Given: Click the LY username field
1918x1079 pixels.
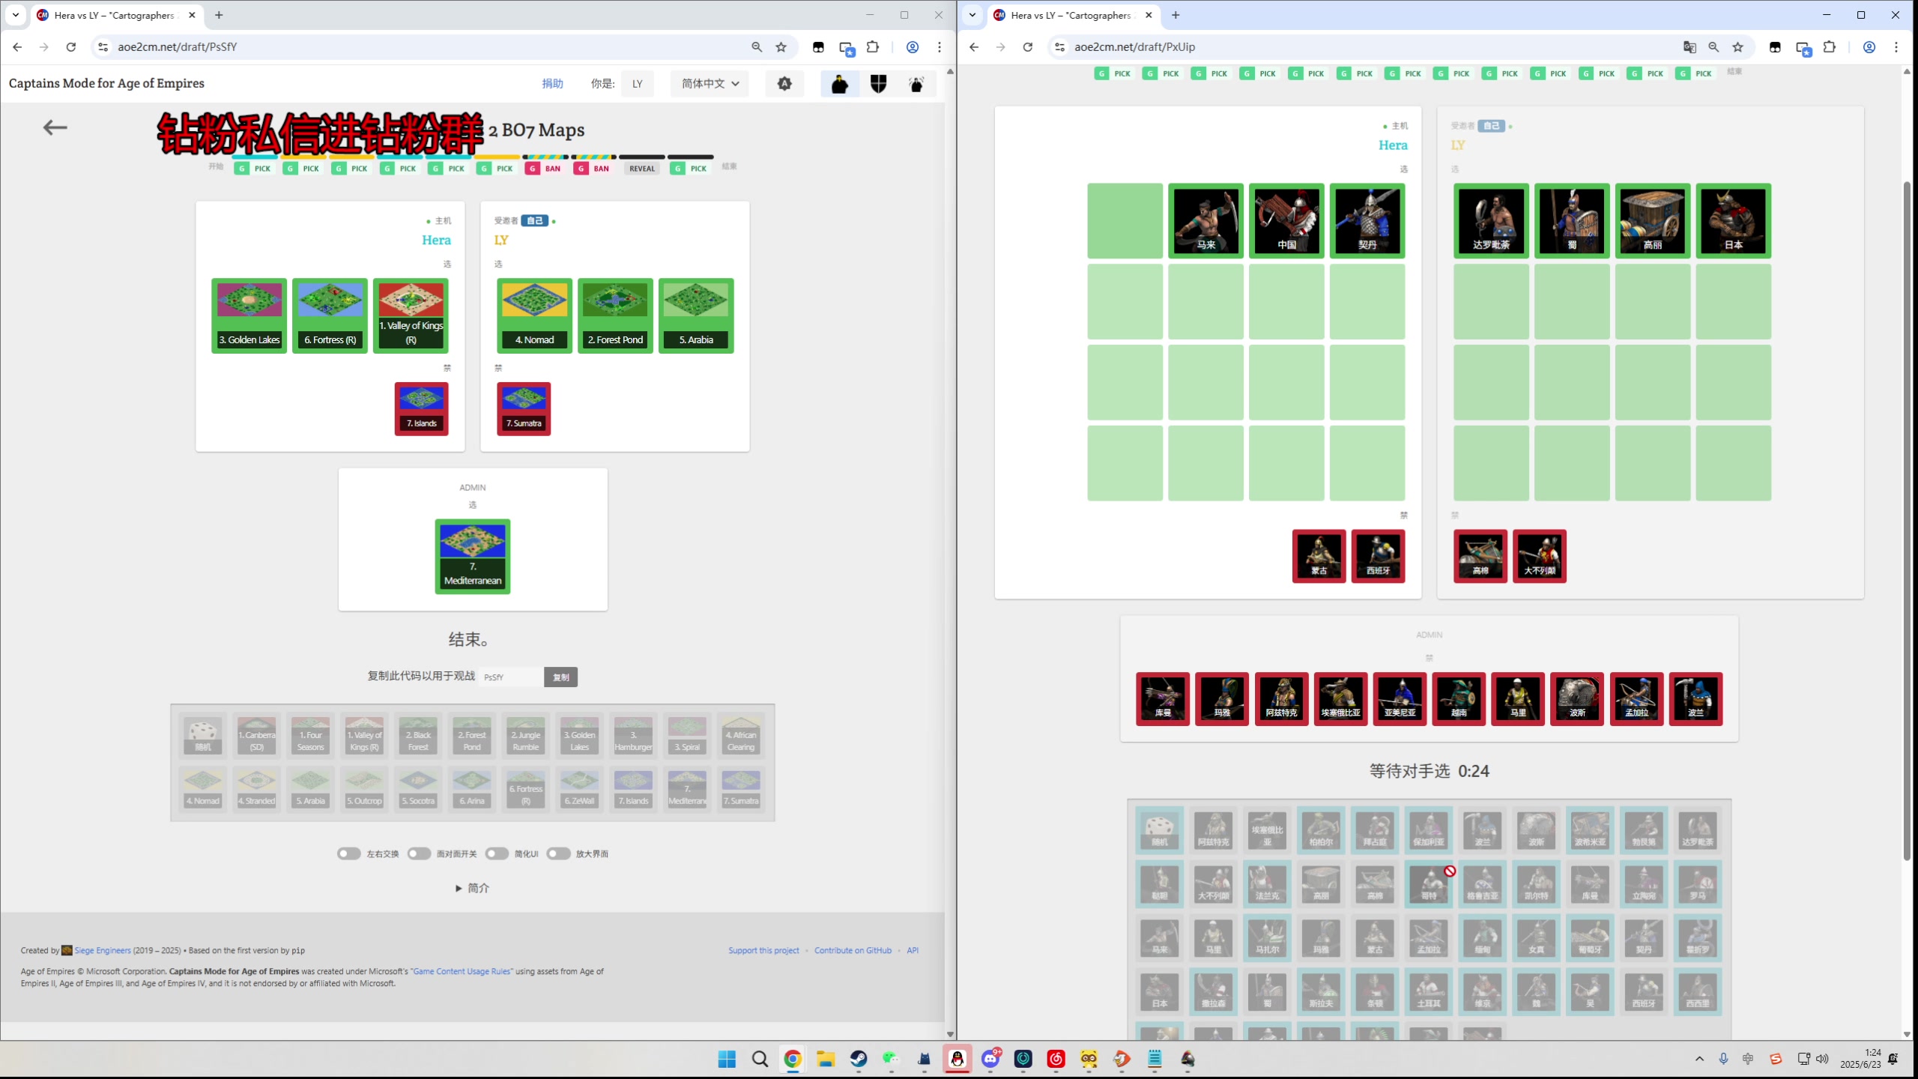Looking at the screenshot, I should tap(638, 83).
